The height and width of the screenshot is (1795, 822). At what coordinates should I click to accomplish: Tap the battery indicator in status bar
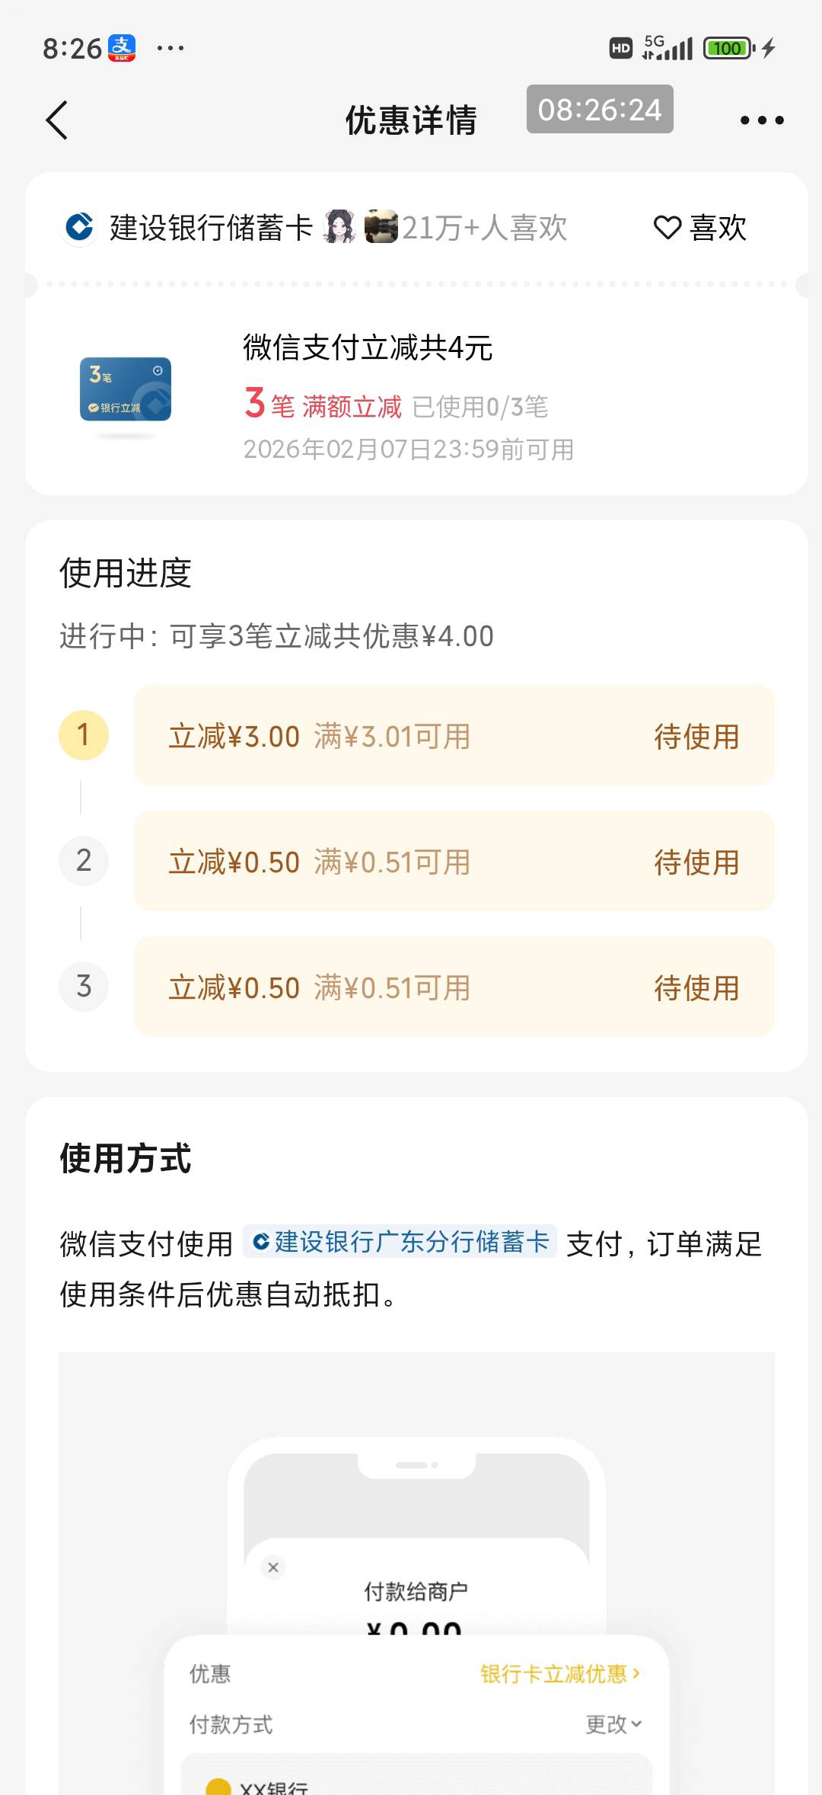pyautogui.click(x=728, y=48)
